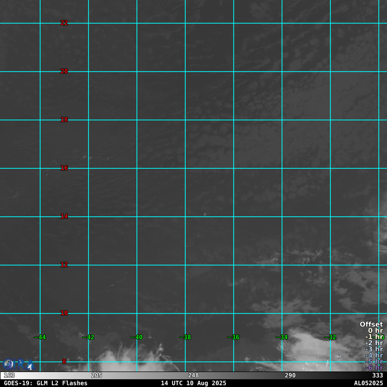Click the 14 UTC 10 Aug 2025 timestamp
This screenshot has height=387, width=387.
pyautogui.click(x=193, y=383)
